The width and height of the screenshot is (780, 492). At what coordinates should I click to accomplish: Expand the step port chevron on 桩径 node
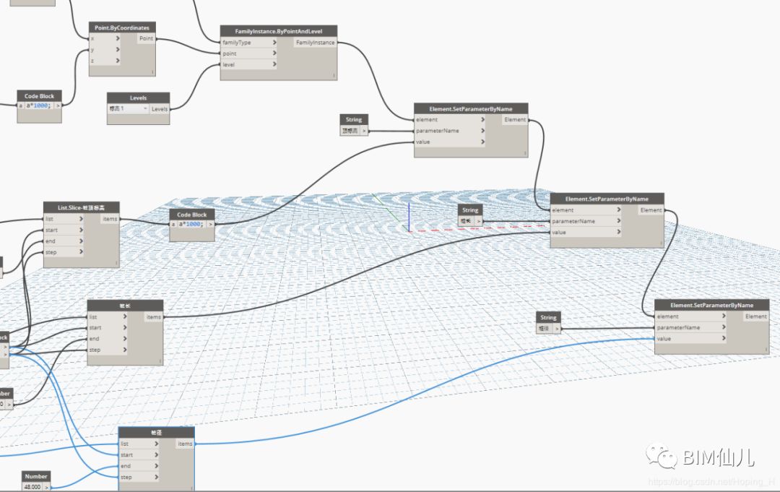click(156, 477)
